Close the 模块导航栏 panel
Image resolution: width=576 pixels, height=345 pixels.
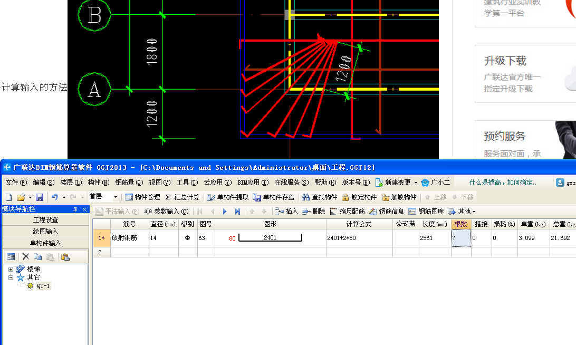click(84, 209)
